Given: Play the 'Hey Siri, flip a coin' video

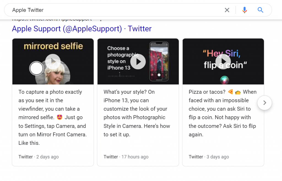Looking at the screenshot, I should coord(223,62).
